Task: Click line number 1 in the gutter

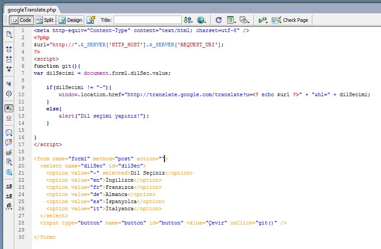Action: click(23, 30)
